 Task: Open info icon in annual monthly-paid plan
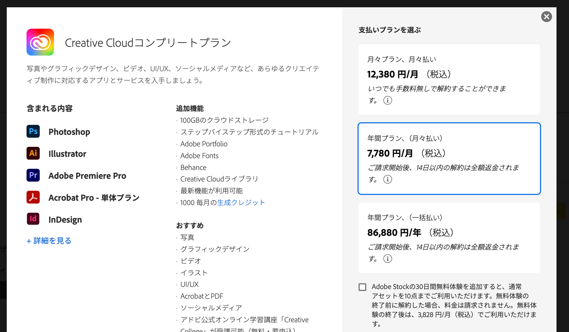[x=388, y=179]
